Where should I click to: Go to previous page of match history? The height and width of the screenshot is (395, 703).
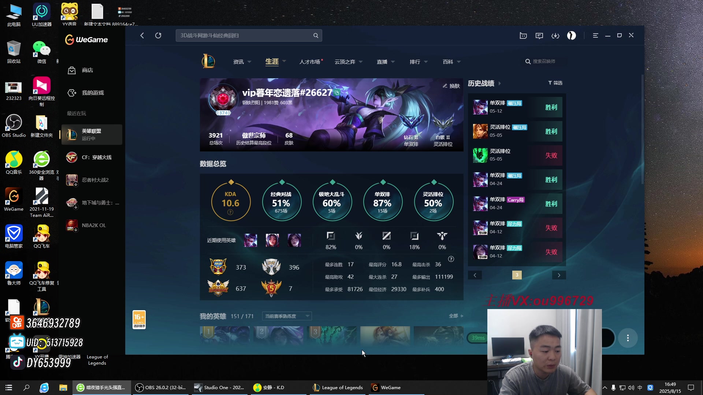(x=475, y=275)
